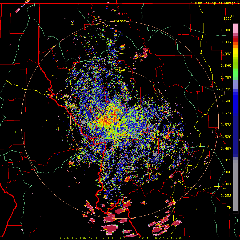Click the 0.947 label on the CC legend
Image resolution: width=240 pixels, height=240 pixels.
226,42
